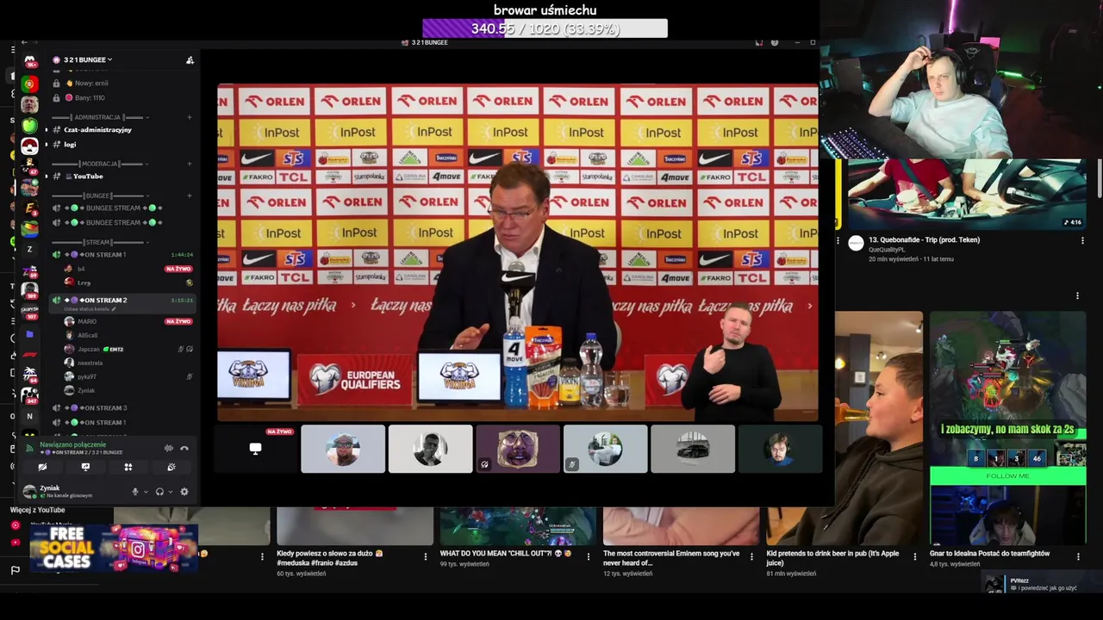Image resolution: width=1103 pixels, height=620 pixels.
Task: Open options for Gnar teamfight video
Action: 1077,557
